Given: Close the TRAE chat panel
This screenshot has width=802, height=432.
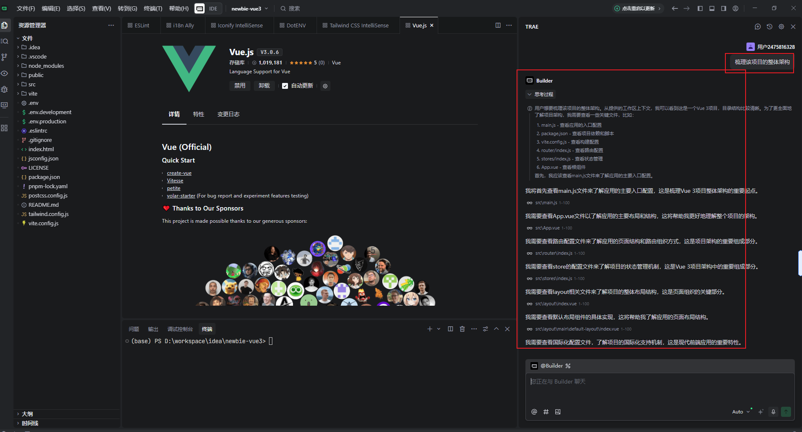Looking at the screenshot, I should (x=793, y=27).
